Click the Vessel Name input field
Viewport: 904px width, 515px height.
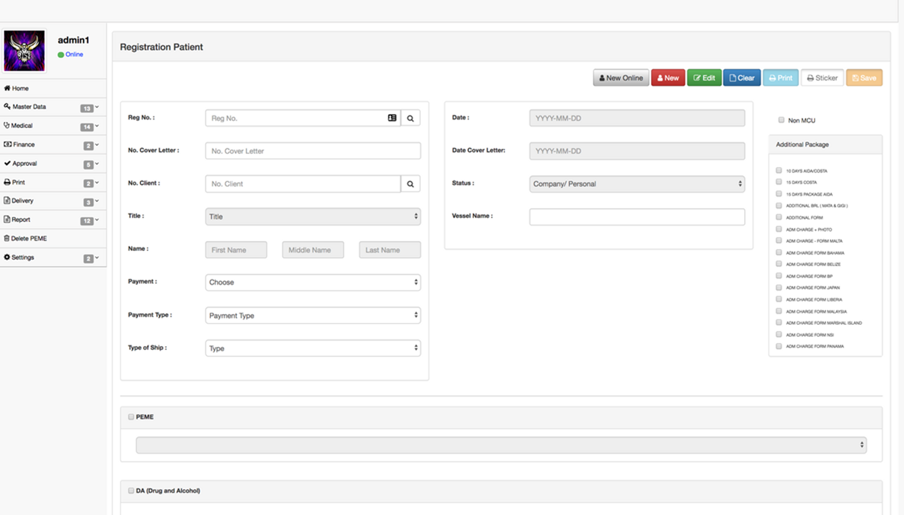[636, 217]
